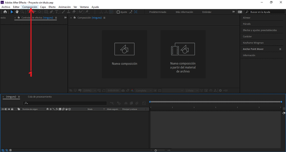Image resolution: width=286 pixels, height=152 pixels.
Task: Select the Clone Stamp tool
Action: [x=69, y=12]
